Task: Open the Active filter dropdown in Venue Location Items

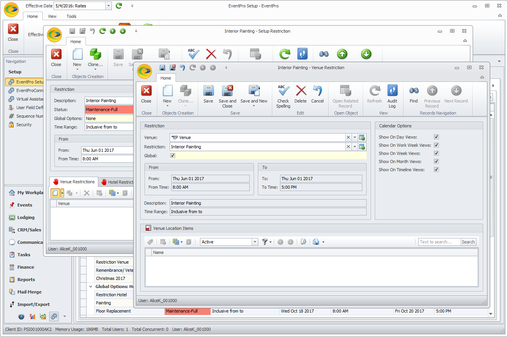Action: (255, 242)
